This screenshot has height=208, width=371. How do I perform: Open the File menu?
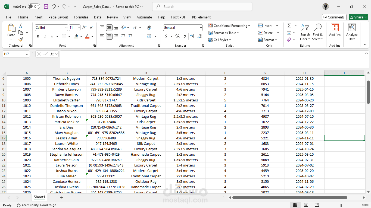click(x=8, y=17)
